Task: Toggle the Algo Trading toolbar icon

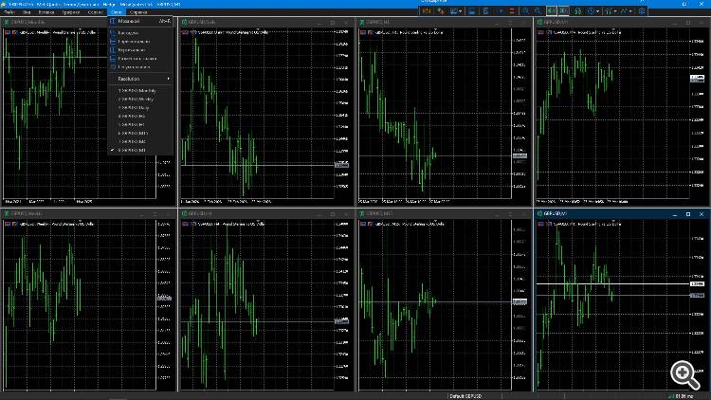Action: [x=441, y=10]
